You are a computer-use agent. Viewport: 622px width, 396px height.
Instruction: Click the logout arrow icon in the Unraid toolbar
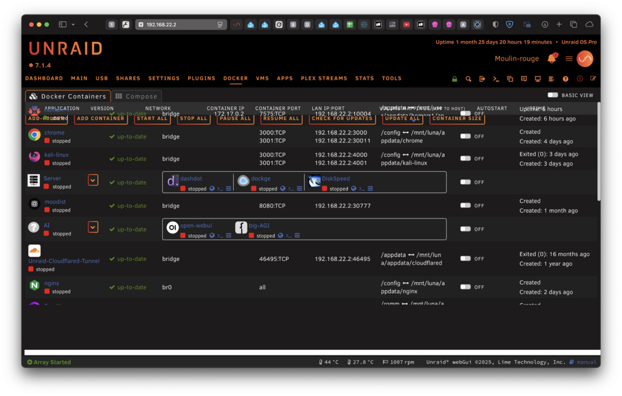tap(482, 79)
